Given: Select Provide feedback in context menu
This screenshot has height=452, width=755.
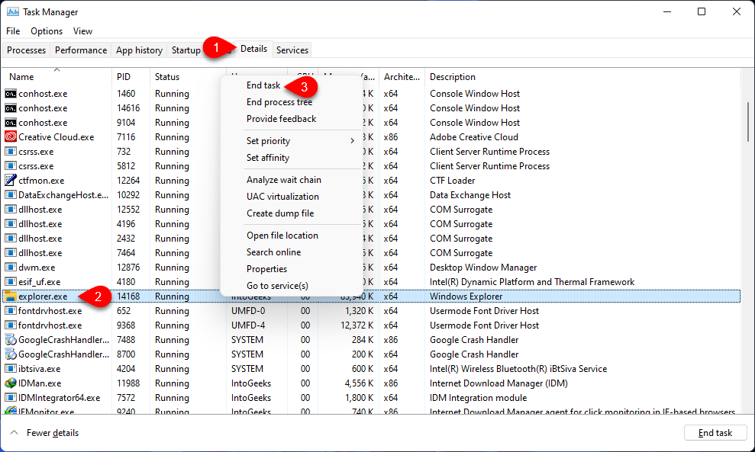Looking at the screenshot, I should [281, 119].
